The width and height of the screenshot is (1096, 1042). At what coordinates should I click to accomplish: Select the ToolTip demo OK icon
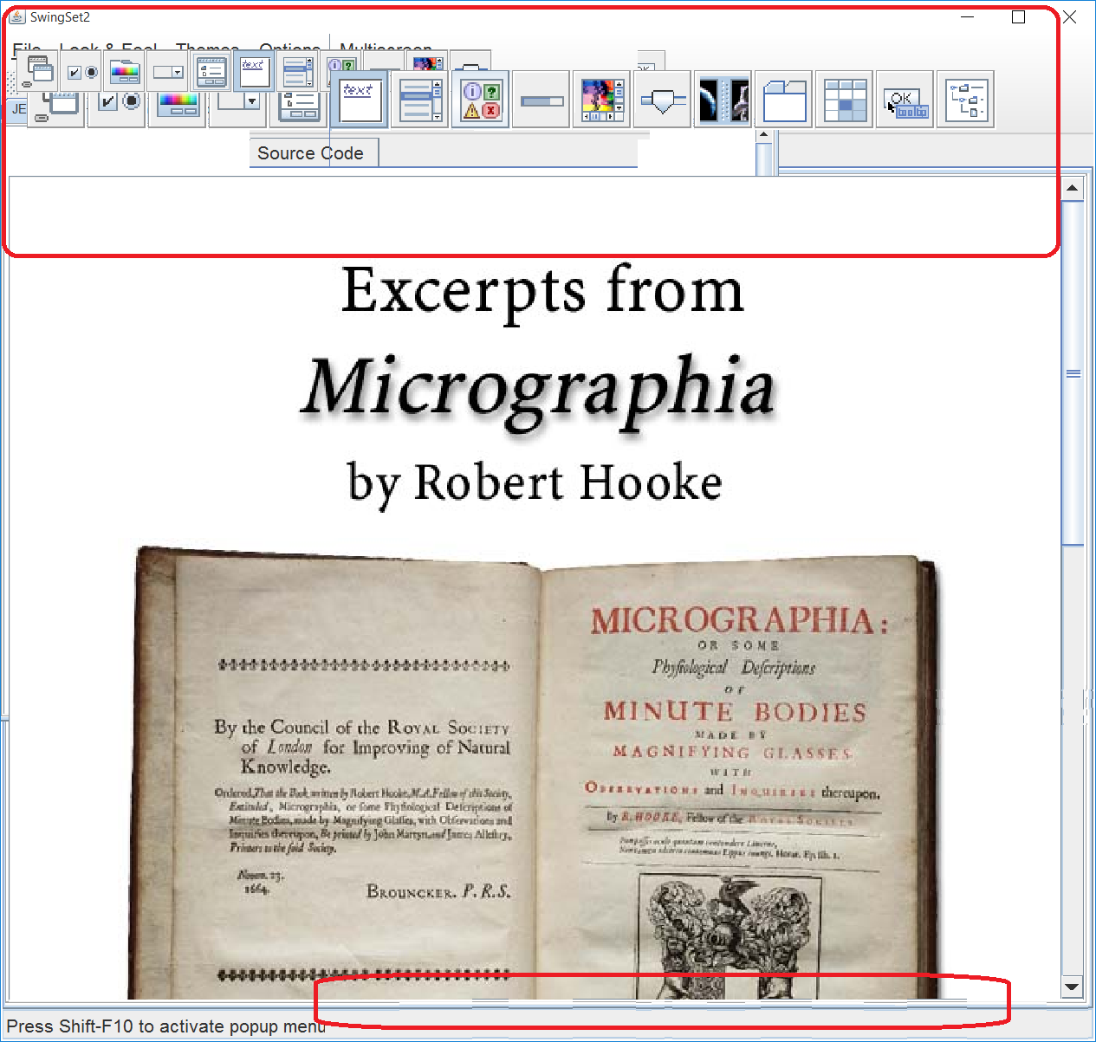tap(905, 100)
